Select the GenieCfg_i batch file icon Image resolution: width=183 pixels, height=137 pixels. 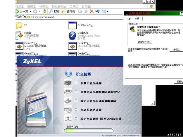coord(72,54)
